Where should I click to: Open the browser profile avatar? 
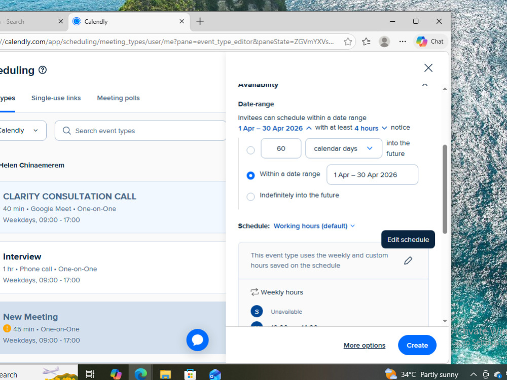tap(384, 42)
